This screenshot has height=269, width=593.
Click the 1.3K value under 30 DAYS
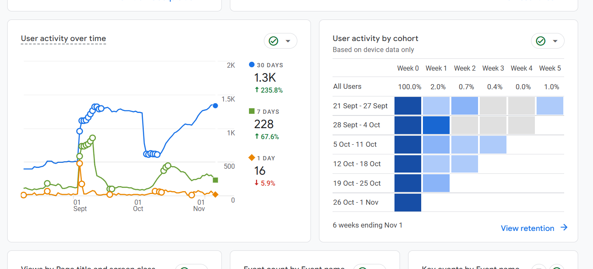pyautogui.click(x=265, y=78)
